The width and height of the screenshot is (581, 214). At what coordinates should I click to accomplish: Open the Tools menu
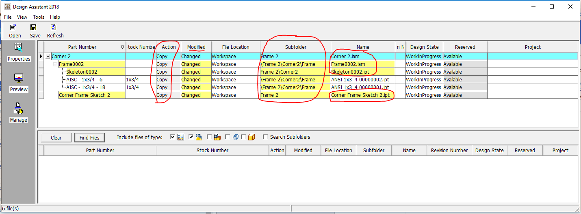39,17
